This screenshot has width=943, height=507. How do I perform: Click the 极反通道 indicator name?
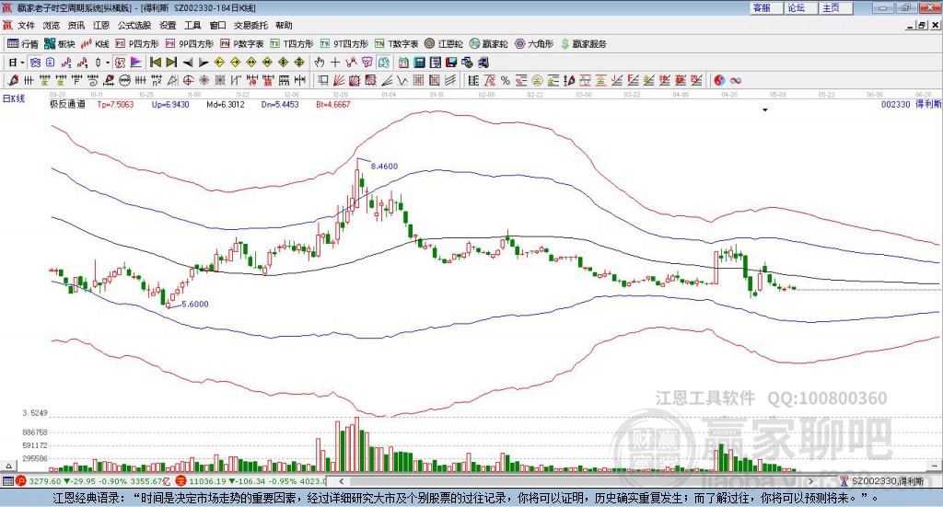point(67,105)
